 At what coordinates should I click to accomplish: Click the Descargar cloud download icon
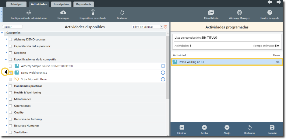pyautogui.click(x=63, y=12)
